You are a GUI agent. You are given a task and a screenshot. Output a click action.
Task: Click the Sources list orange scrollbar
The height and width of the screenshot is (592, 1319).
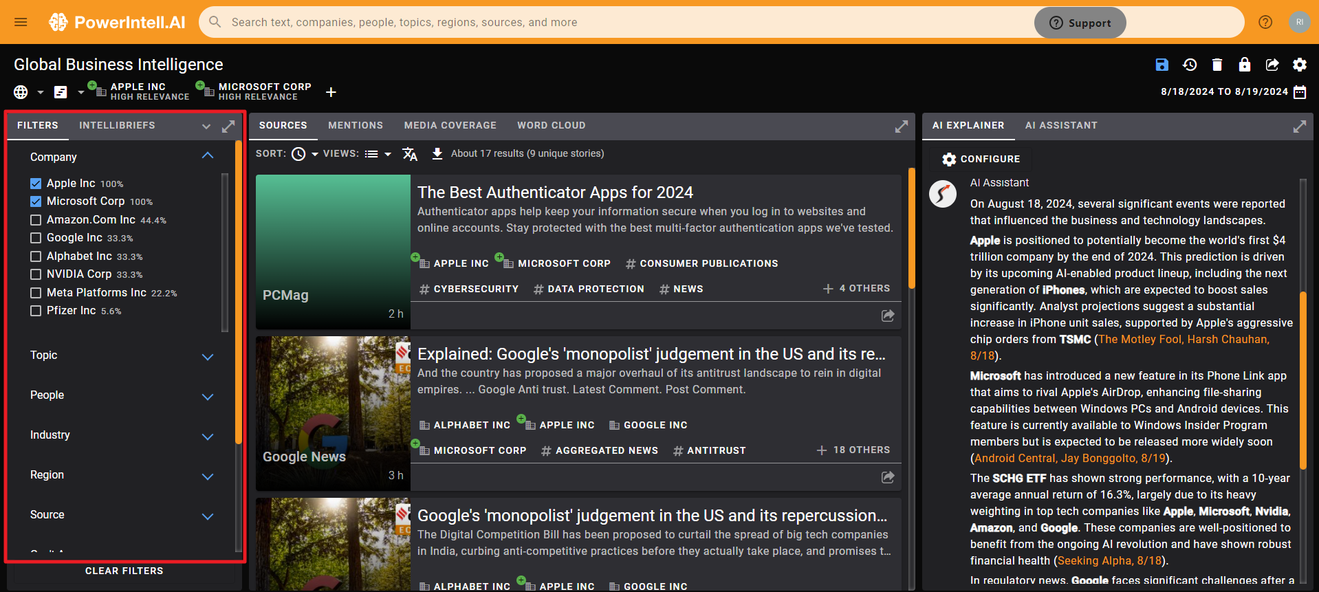click(912, 228)
